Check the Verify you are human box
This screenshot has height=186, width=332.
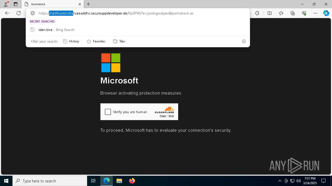(x=108, y=112)
